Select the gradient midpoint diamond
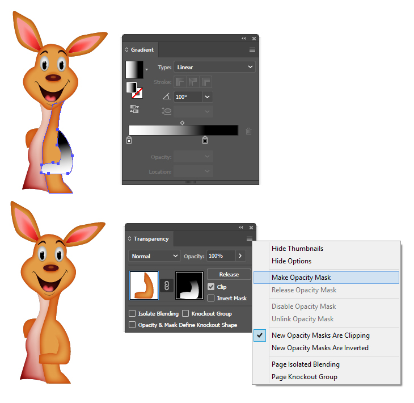The image size is (414, 403). (x=182, y=123)
